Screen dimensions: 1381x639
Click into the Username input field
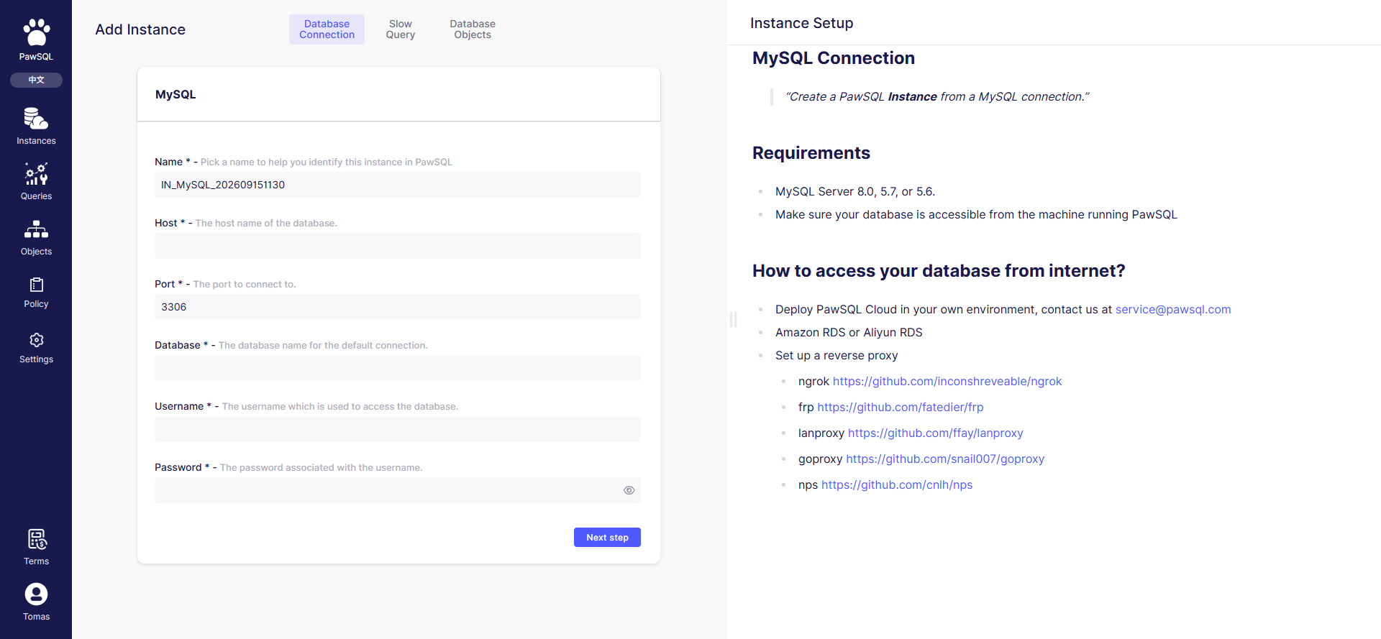[x=397, y=429]
